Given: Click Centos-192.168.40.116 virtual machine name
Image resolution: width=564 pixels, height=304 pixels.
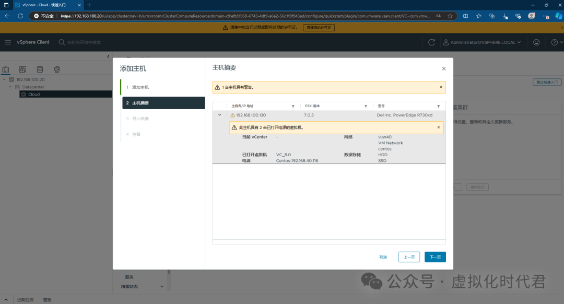Looking at the screenshot, I should click(x=297, y=161).
